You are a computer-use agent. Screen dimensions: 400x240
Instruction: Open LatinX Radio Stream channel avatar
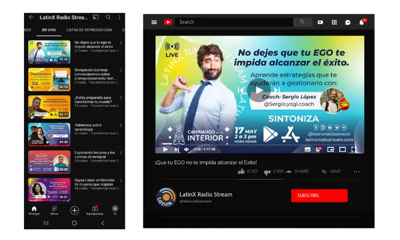coord(166,197)
